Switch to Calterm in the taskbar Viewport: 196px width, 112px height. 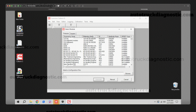(69, 102)
